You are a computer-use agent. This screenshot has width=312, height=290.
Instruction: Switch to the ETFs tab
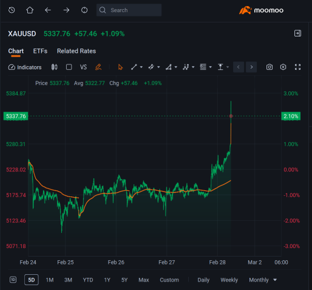pos(40,51)
